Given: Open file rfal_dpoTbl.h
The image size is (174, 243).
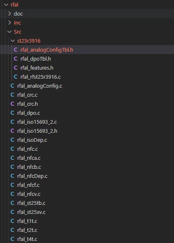Looking at the screenshot, I should (x=36, y=59).
